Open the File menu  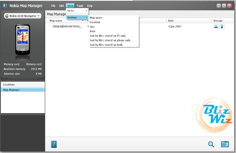pyautogui.click(x=53, y=6)
